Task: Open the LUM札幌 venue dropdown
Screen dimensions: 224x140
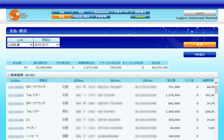Action: 20,45
